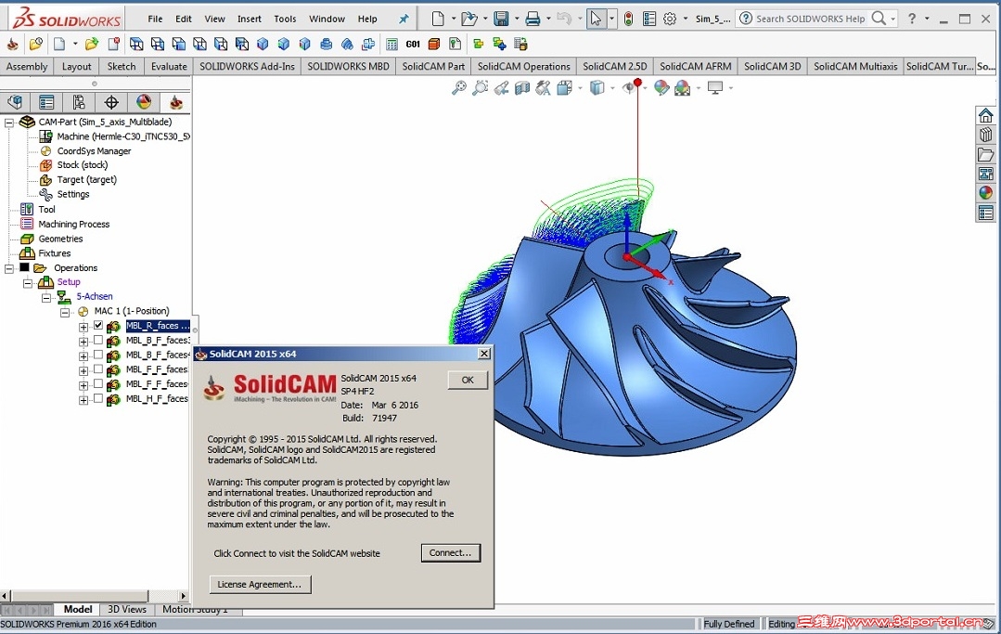The height and width of the screenshot is (634, 1001).
Task: Click the Zoom to Area icon
Action: coord(480,88)
